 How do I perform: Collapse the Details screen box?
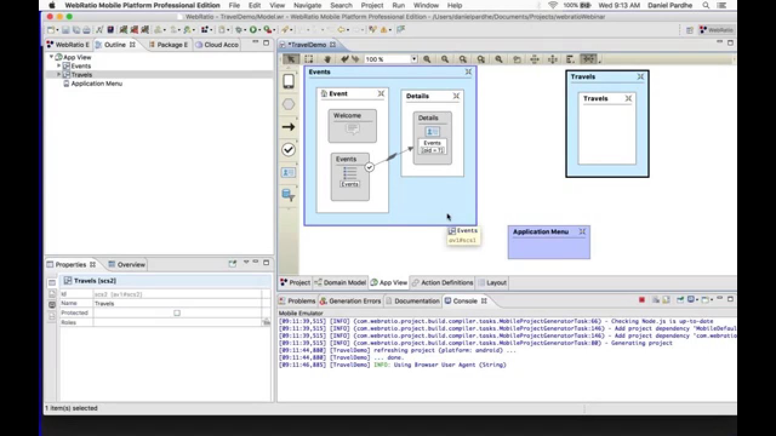(456, 96)
